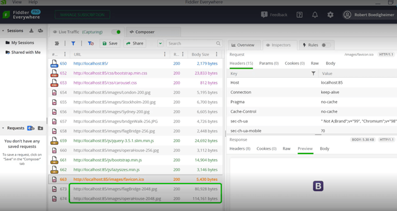Open settings via the gear icon
Screen dimensions: 397x211
(x=330, y=14)
